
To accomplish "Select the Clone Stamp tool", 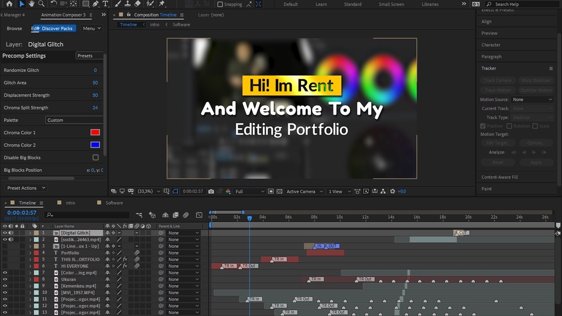I will [x=127, y=4].
